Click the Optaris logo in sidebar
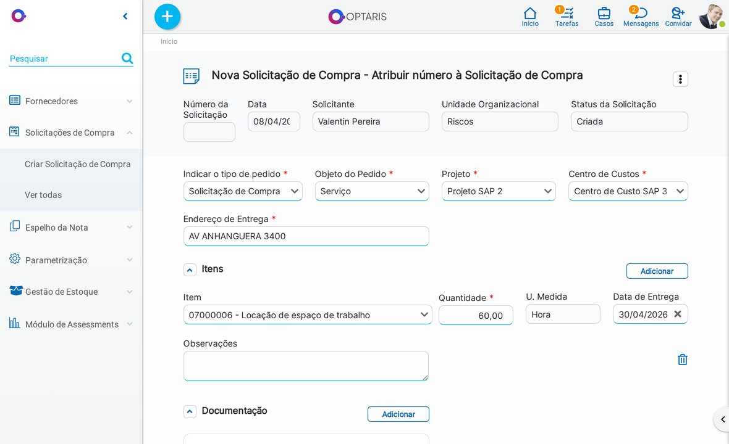The height and width of the screenshot is (444, 729). click(19, 16)
